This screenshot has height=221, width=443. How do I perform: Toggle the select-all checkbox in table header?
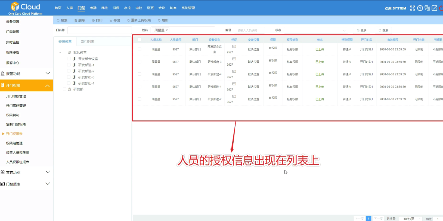coord(140,40)
